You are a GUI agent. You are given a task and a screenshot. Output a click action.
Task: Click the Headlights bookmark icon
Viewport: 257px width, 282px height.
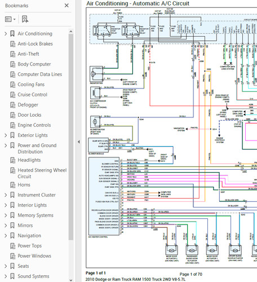click(x=13, y=160)
